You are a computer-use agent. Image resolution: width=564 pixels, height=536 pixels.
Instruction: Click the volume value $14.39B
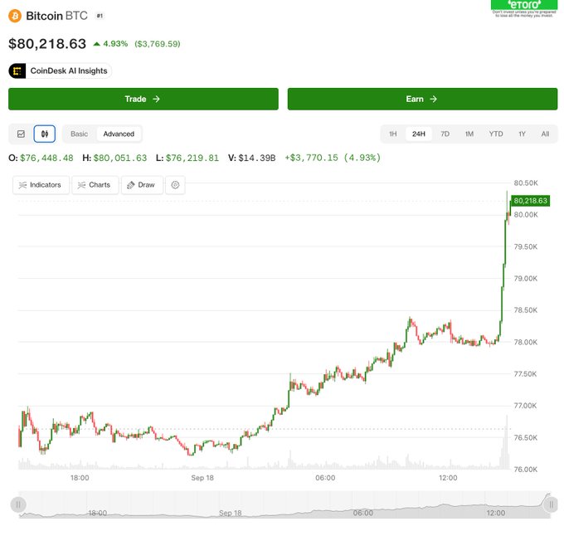[257, 158]
